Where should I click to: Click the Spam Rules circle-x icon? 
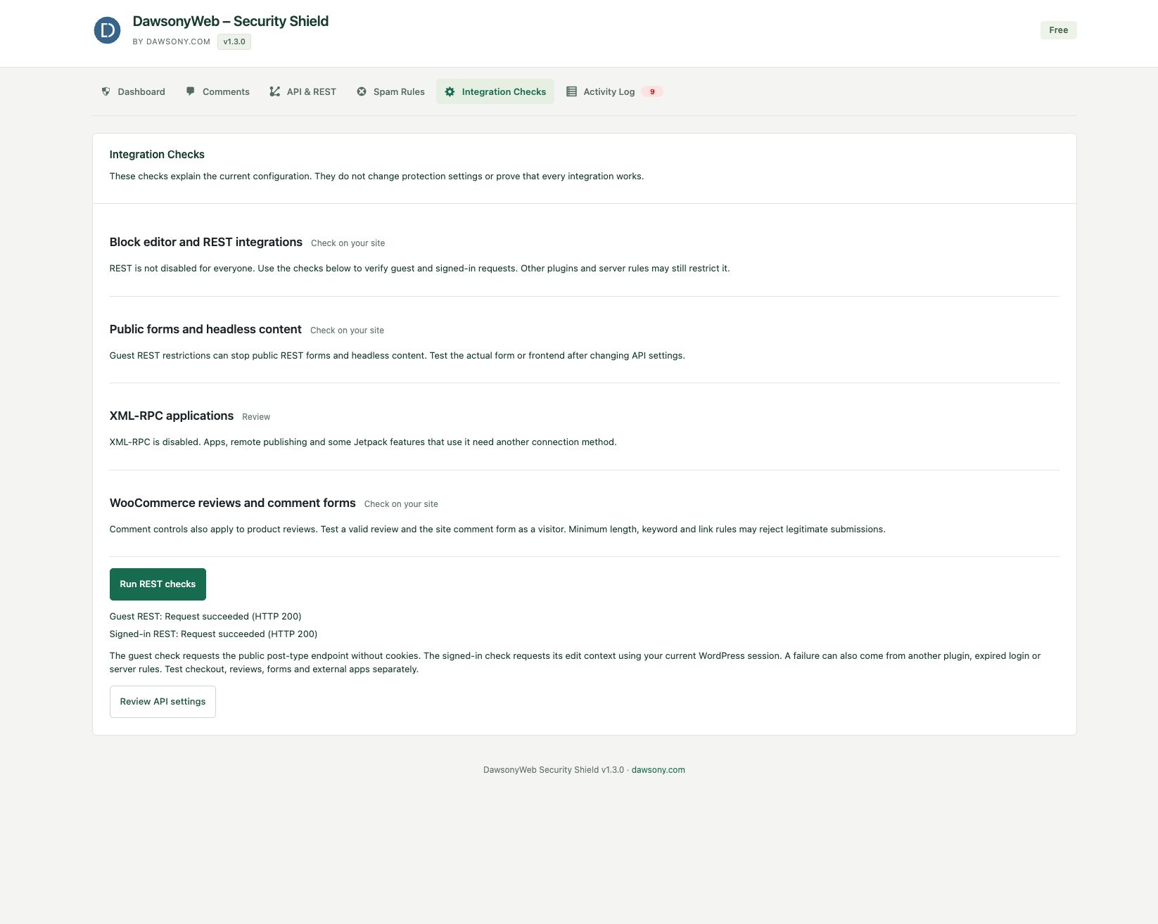tap(362, 91)
